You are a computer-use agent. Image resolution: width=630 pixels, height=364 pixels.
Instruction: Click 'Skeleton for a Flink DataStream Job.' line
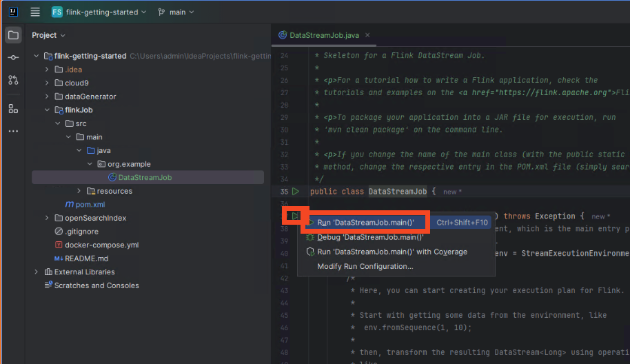click(x=404, y=55)
